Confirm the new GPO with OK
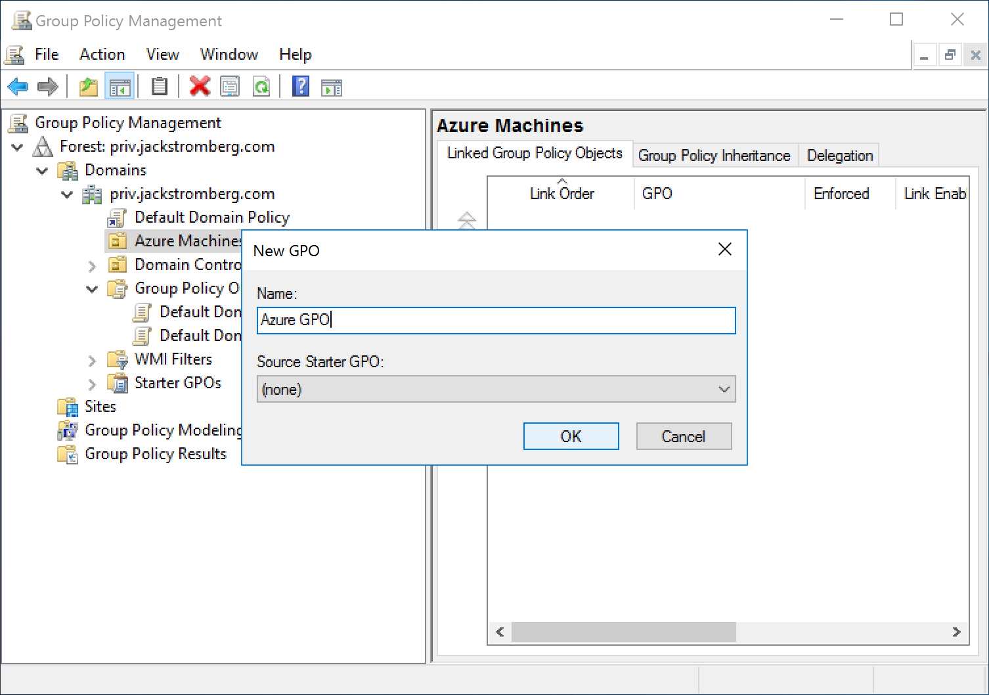Screen dimensions: 989x695 click(x=571, y=436)
